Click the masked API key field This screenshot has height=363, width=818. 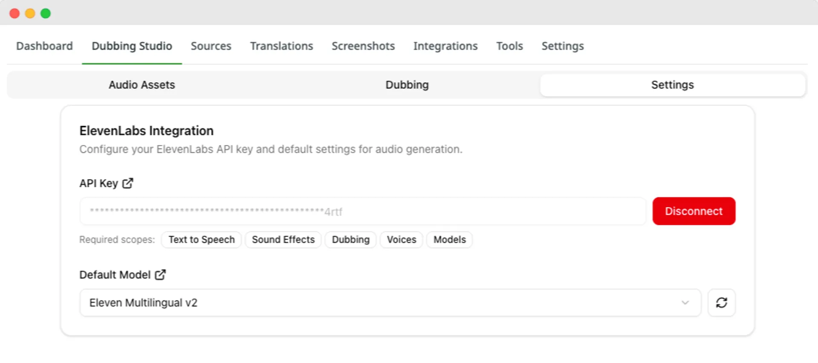coord(363,211)
